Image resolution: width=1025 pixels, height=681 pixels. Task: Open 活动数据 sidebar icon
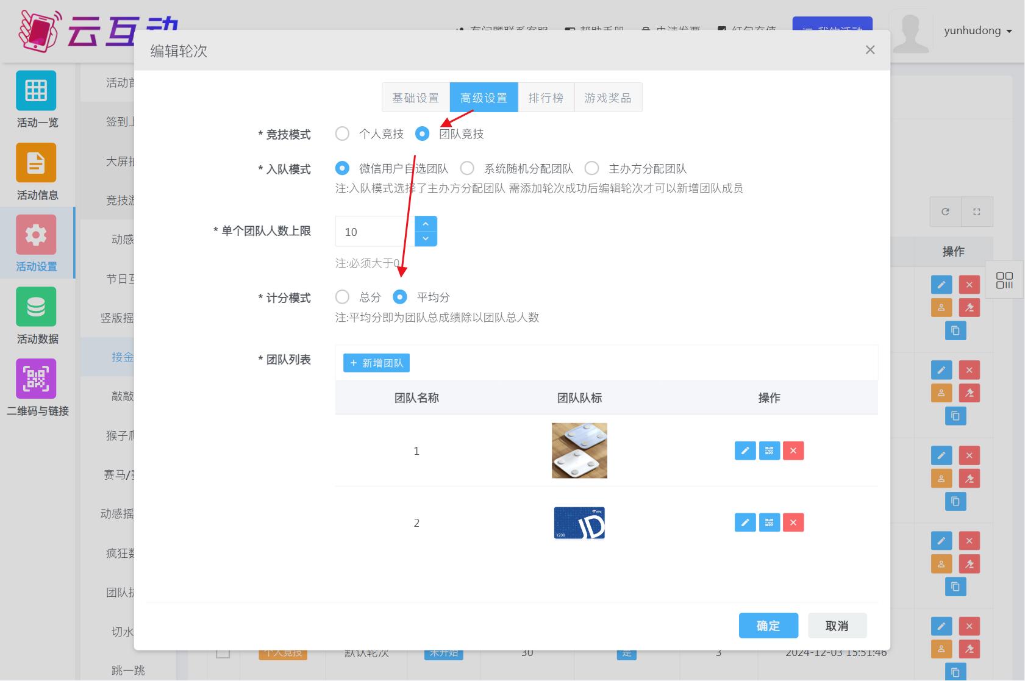click(36, 307)
